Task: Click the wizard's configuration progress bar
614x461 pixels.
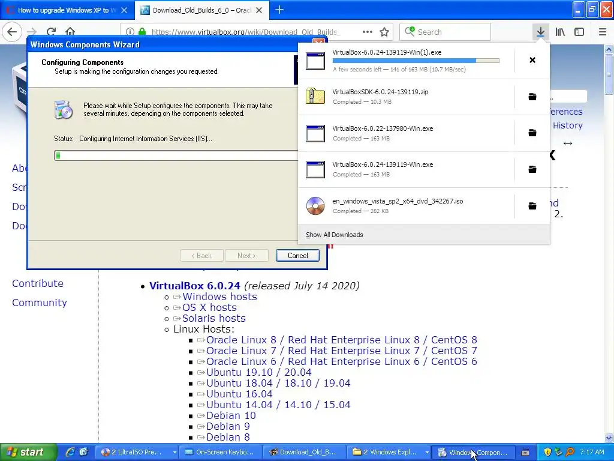Action: tap(176, 155)
